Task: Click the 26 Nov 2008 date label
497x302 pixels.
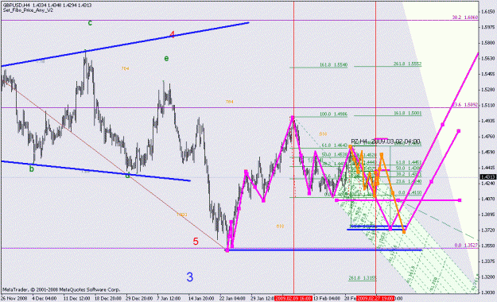Action: 14,299
